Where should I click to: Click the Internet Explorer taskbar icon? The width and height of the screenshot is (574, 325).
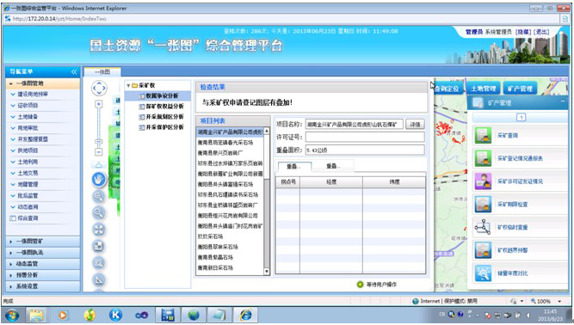pos(245,315)
